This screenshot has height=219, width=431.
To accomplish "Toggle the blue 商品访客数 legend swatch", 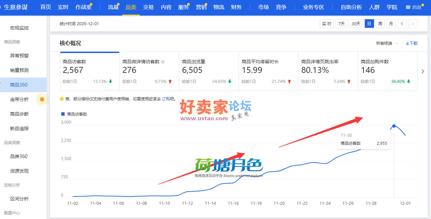I will click(x=63, y=114).
